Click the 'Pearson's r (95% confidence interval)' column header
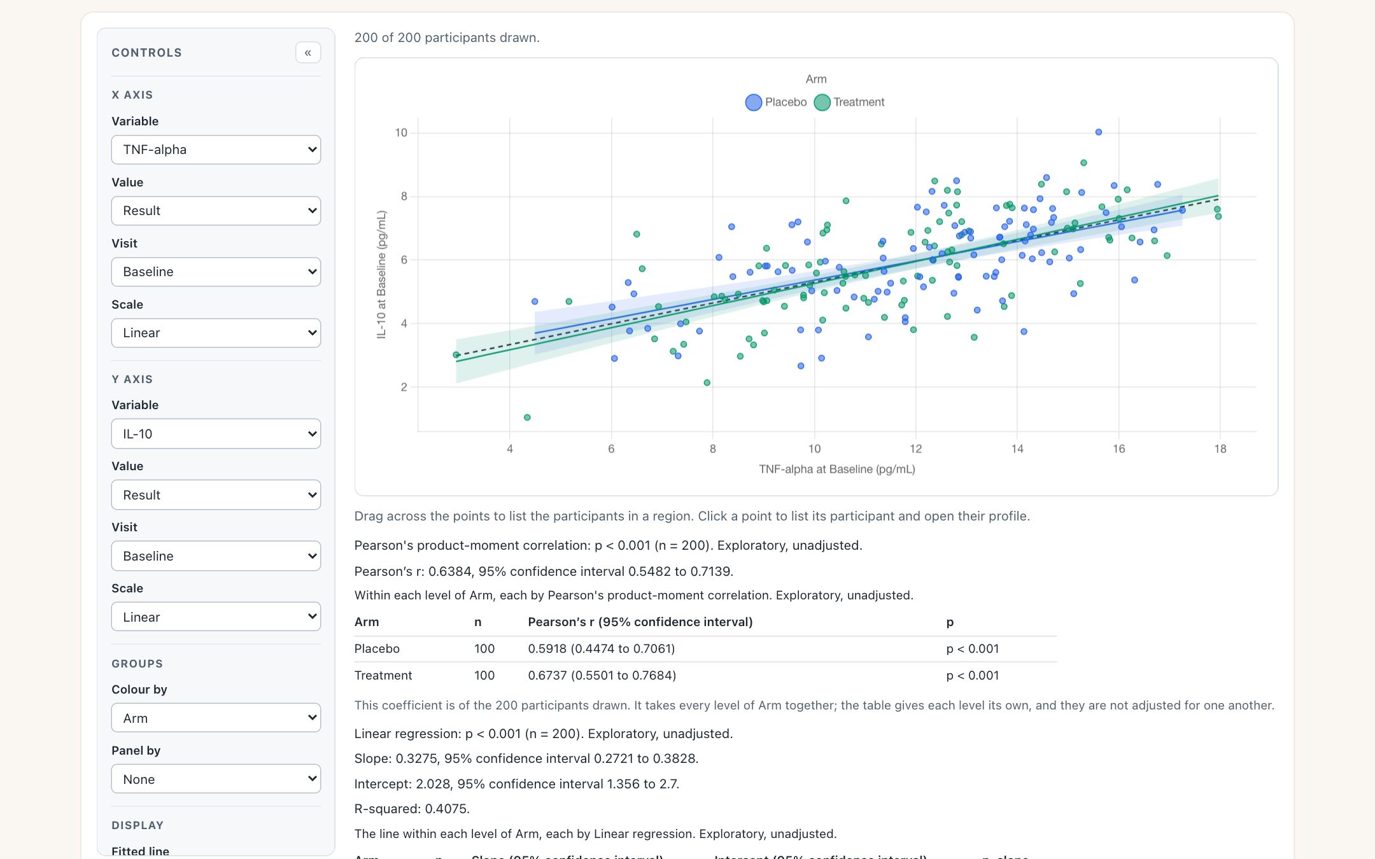This screenshot has height=859, width=1375. (640, 622)
